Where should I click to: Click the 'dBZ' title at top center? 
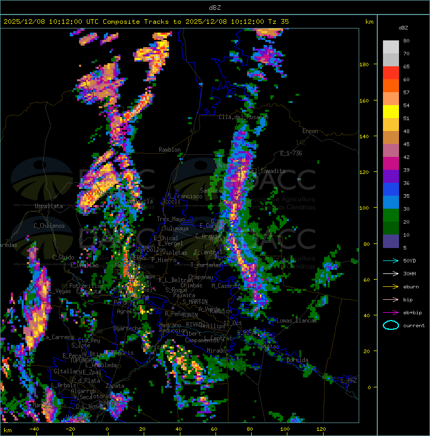[x=215, y=8]
